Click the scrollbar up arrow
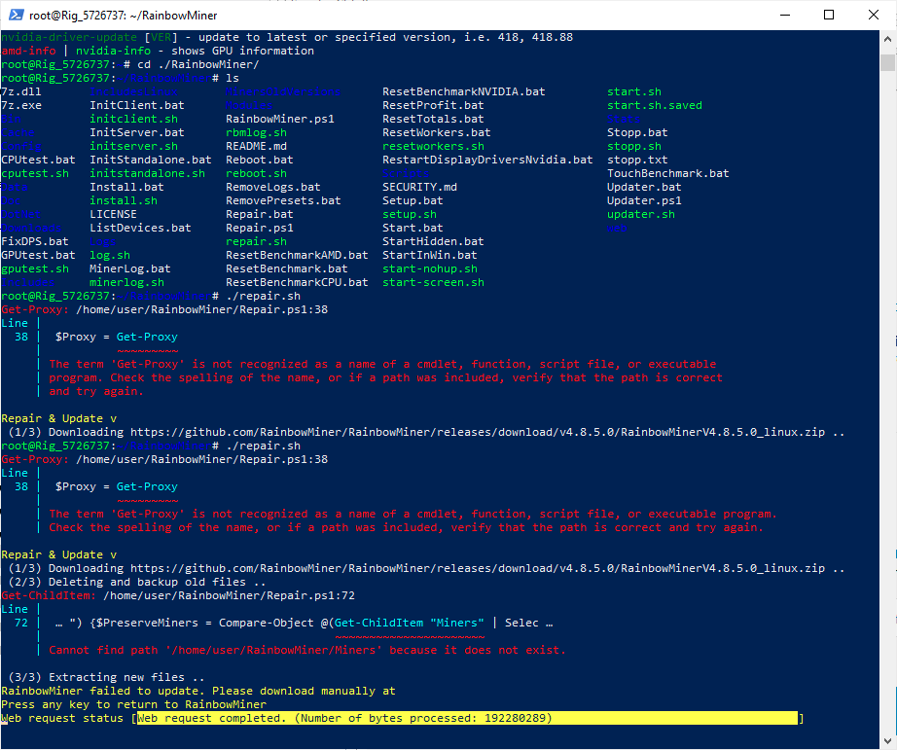The image size is (897, 750). pyautogui.click(x=888, y=39)
